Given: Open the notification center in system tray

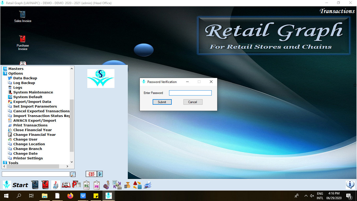Looking at the screenshot, I should [349, 196].
